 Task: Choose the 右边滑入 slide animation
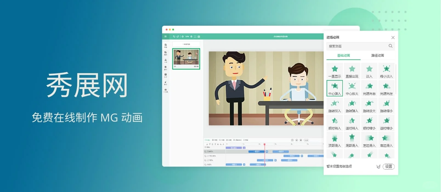pos(386,140)
